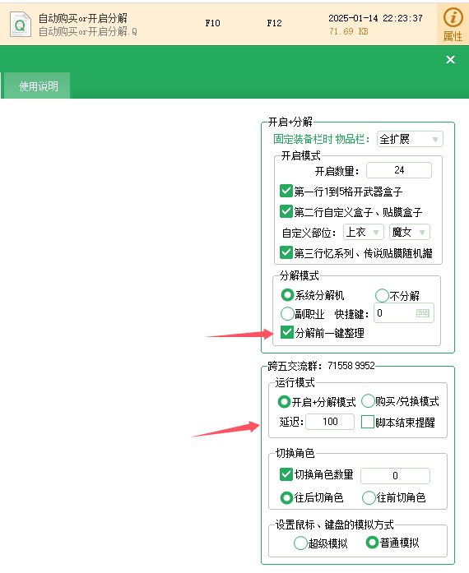The width and height of the screenshot is (469, 573).
Task: Click the 延迟 delay input field
Action: click(x=330, y=422)
